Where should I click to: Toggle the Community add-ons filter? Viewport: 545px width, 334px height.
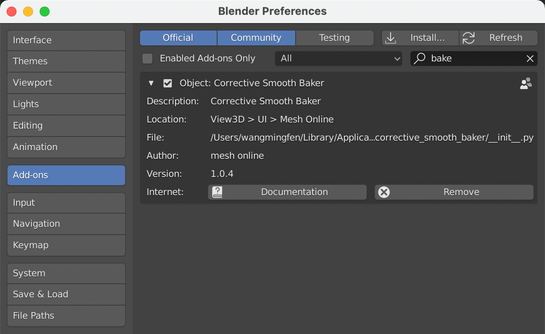256,38
